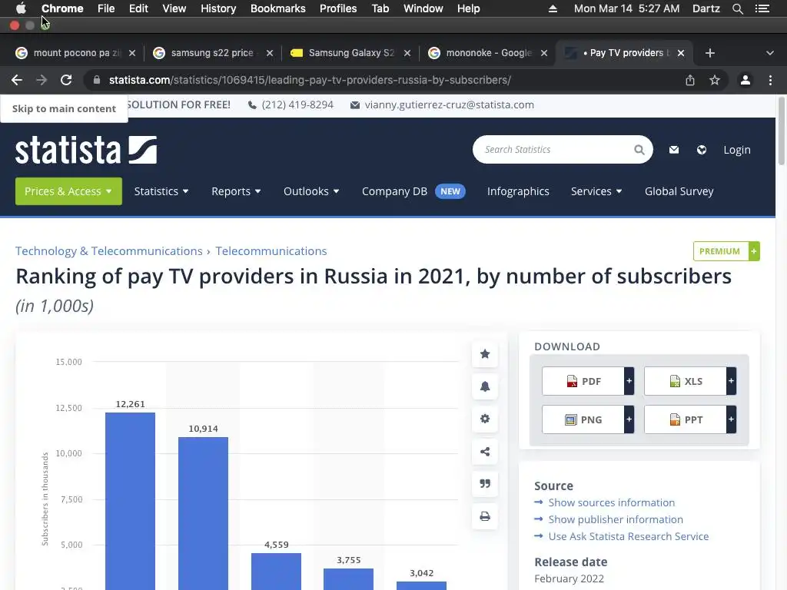Image resolution: width=787 pixels, height=590 pixels.
Task: Go back with browser back arrow
Action: (x=17, y=80)
